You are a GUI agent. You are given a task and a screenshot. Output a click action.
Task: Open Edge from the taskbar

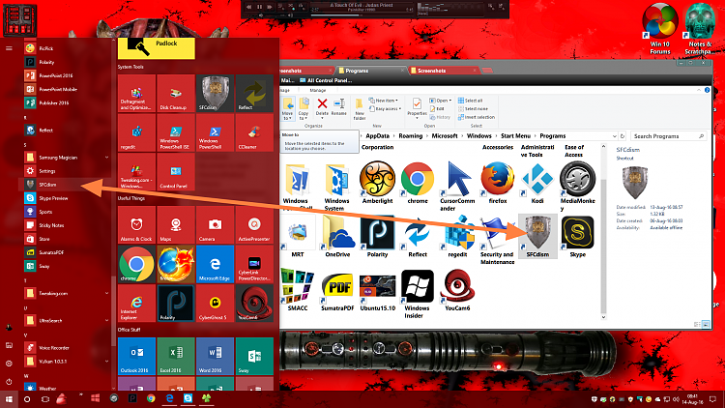tap(169, 398)
